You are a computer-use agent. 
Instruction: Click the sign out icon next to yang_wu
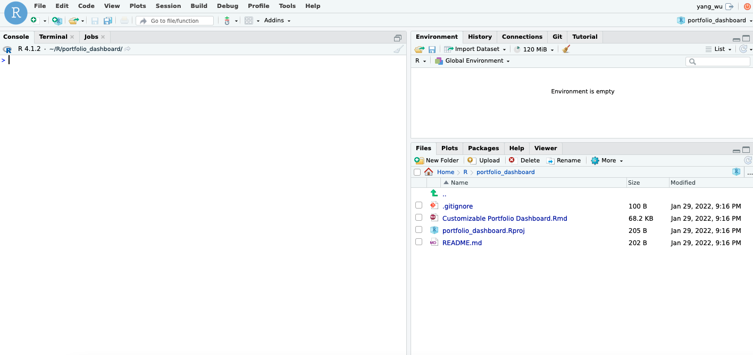[729, 6]
